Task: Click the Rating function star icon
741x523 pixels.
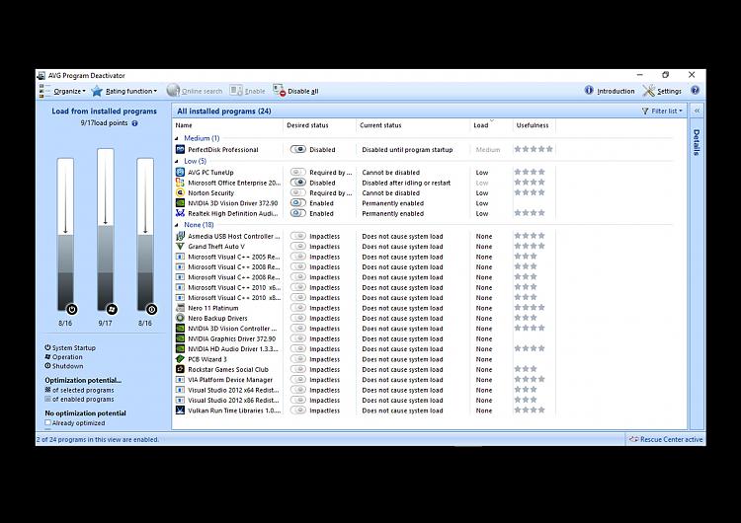Action: [97, 91]
